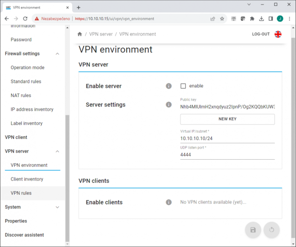Collapse the Firewall settings section
Screen dimensions: 296x247
(x=58, y=54)
